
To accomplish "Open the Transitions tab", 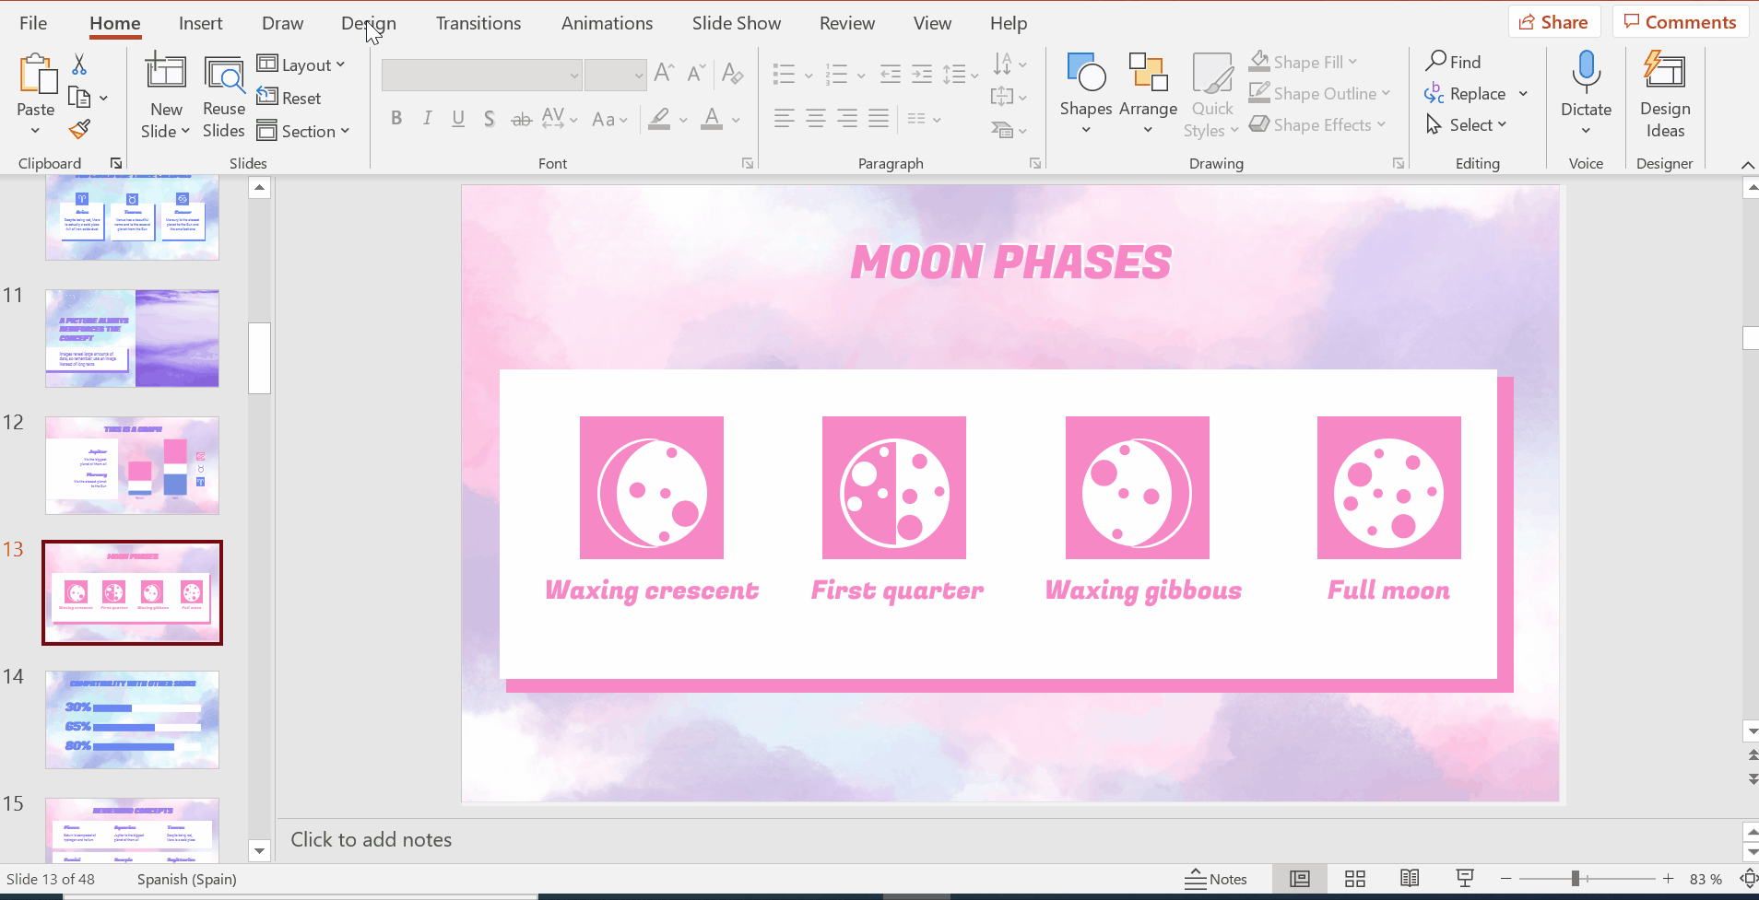I will click(478, 23).
